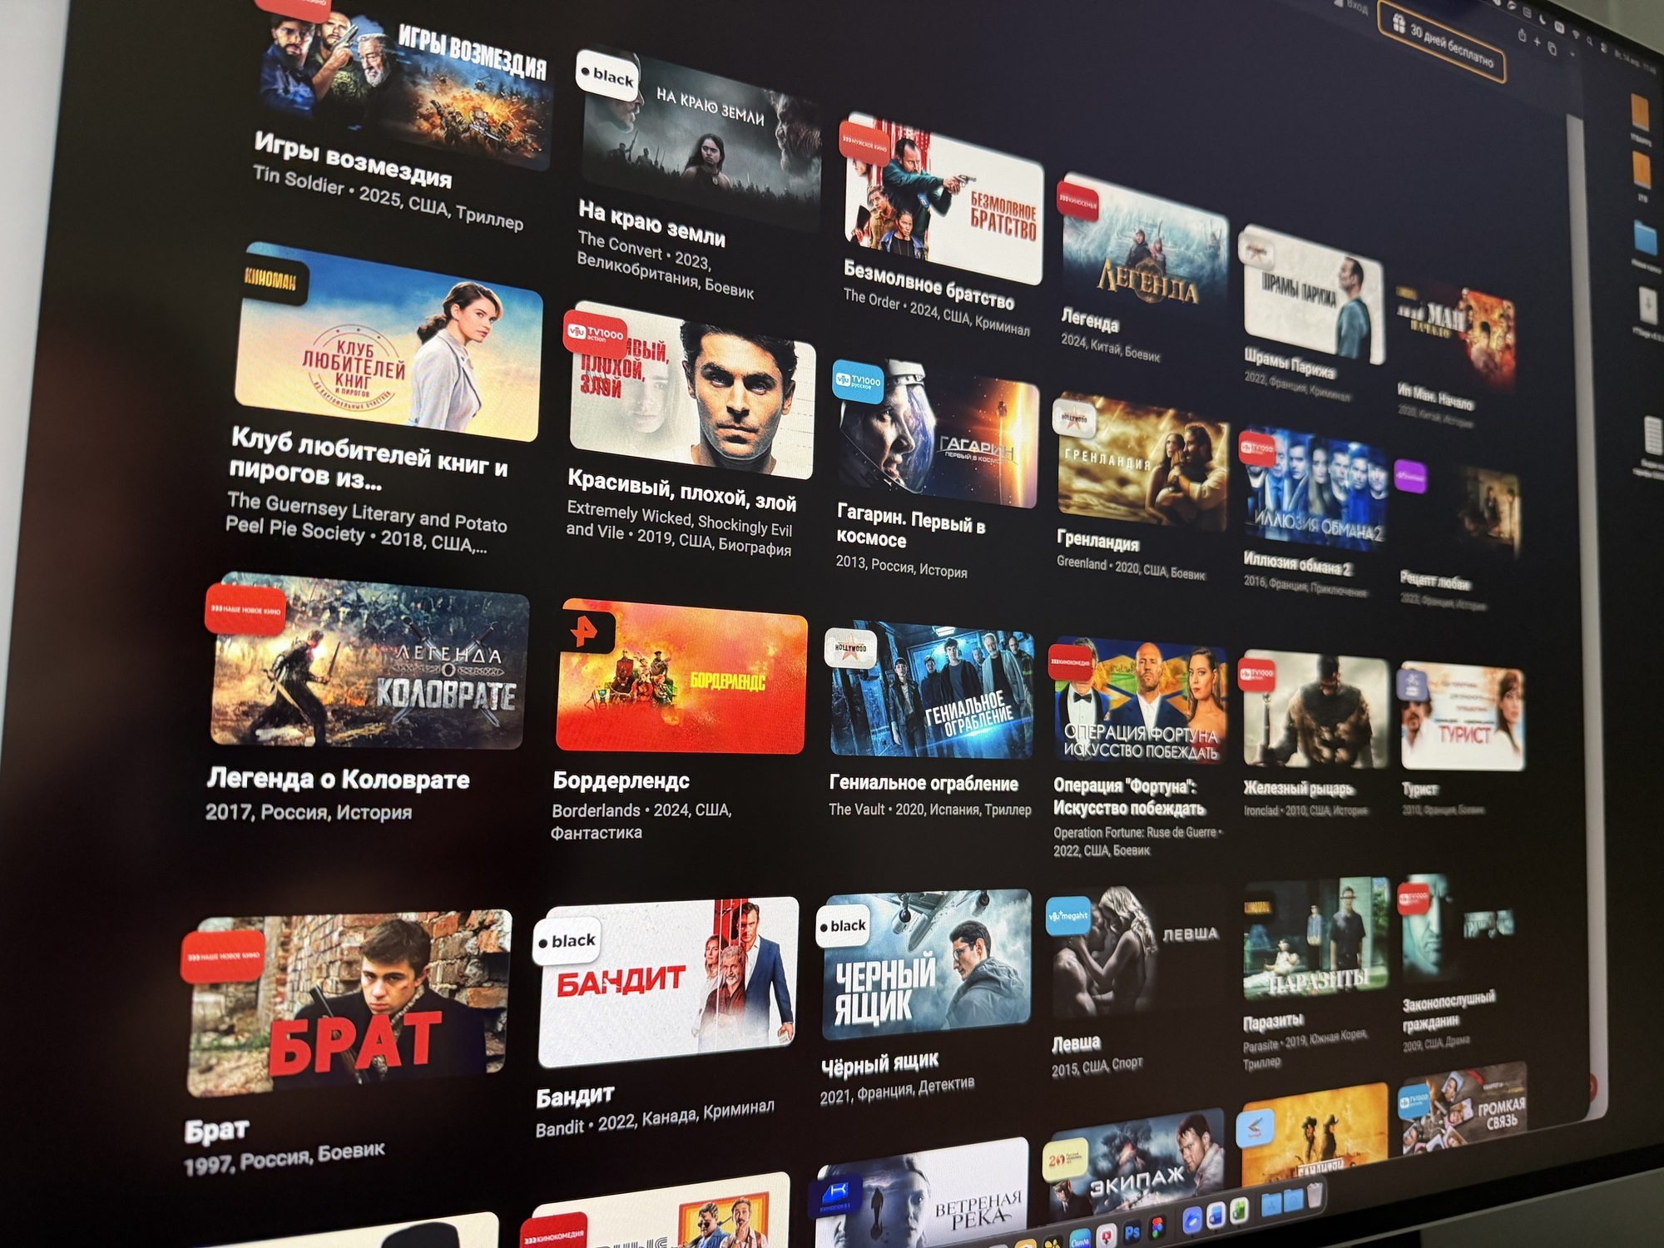Expand the browser toolbar chevron dropdown

tap(1572, 56)
